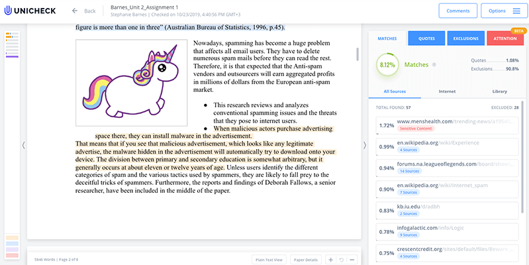The width and height of the screenshot is (529, 265).
Task: Click the unicorn image in the document
Action: (x=132, y=83)
